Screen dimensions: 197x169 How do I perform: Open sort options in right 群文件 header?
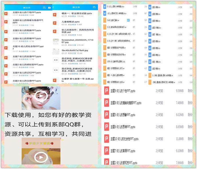(94, 7)
